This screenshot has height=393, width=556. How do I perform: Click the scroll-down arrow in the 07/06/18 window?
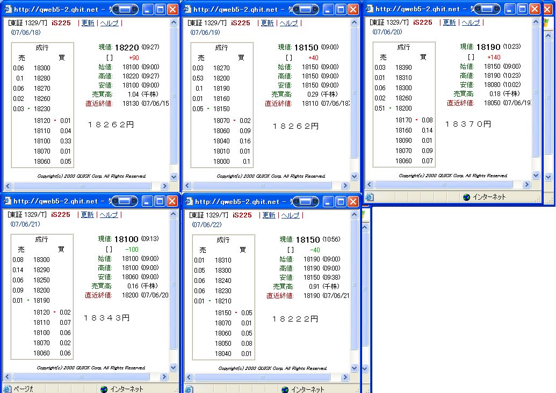[174, 177]
